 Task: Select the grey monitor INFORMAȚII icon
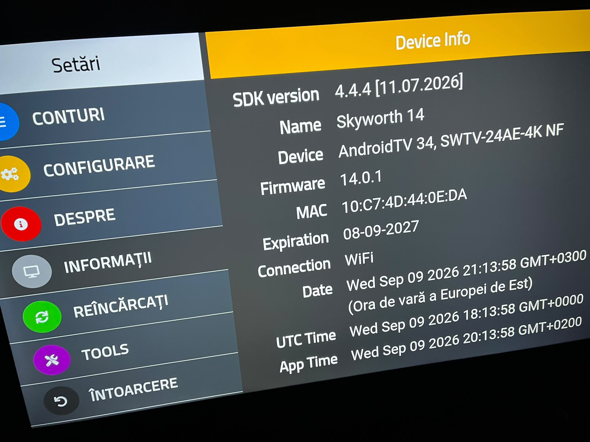32,271
